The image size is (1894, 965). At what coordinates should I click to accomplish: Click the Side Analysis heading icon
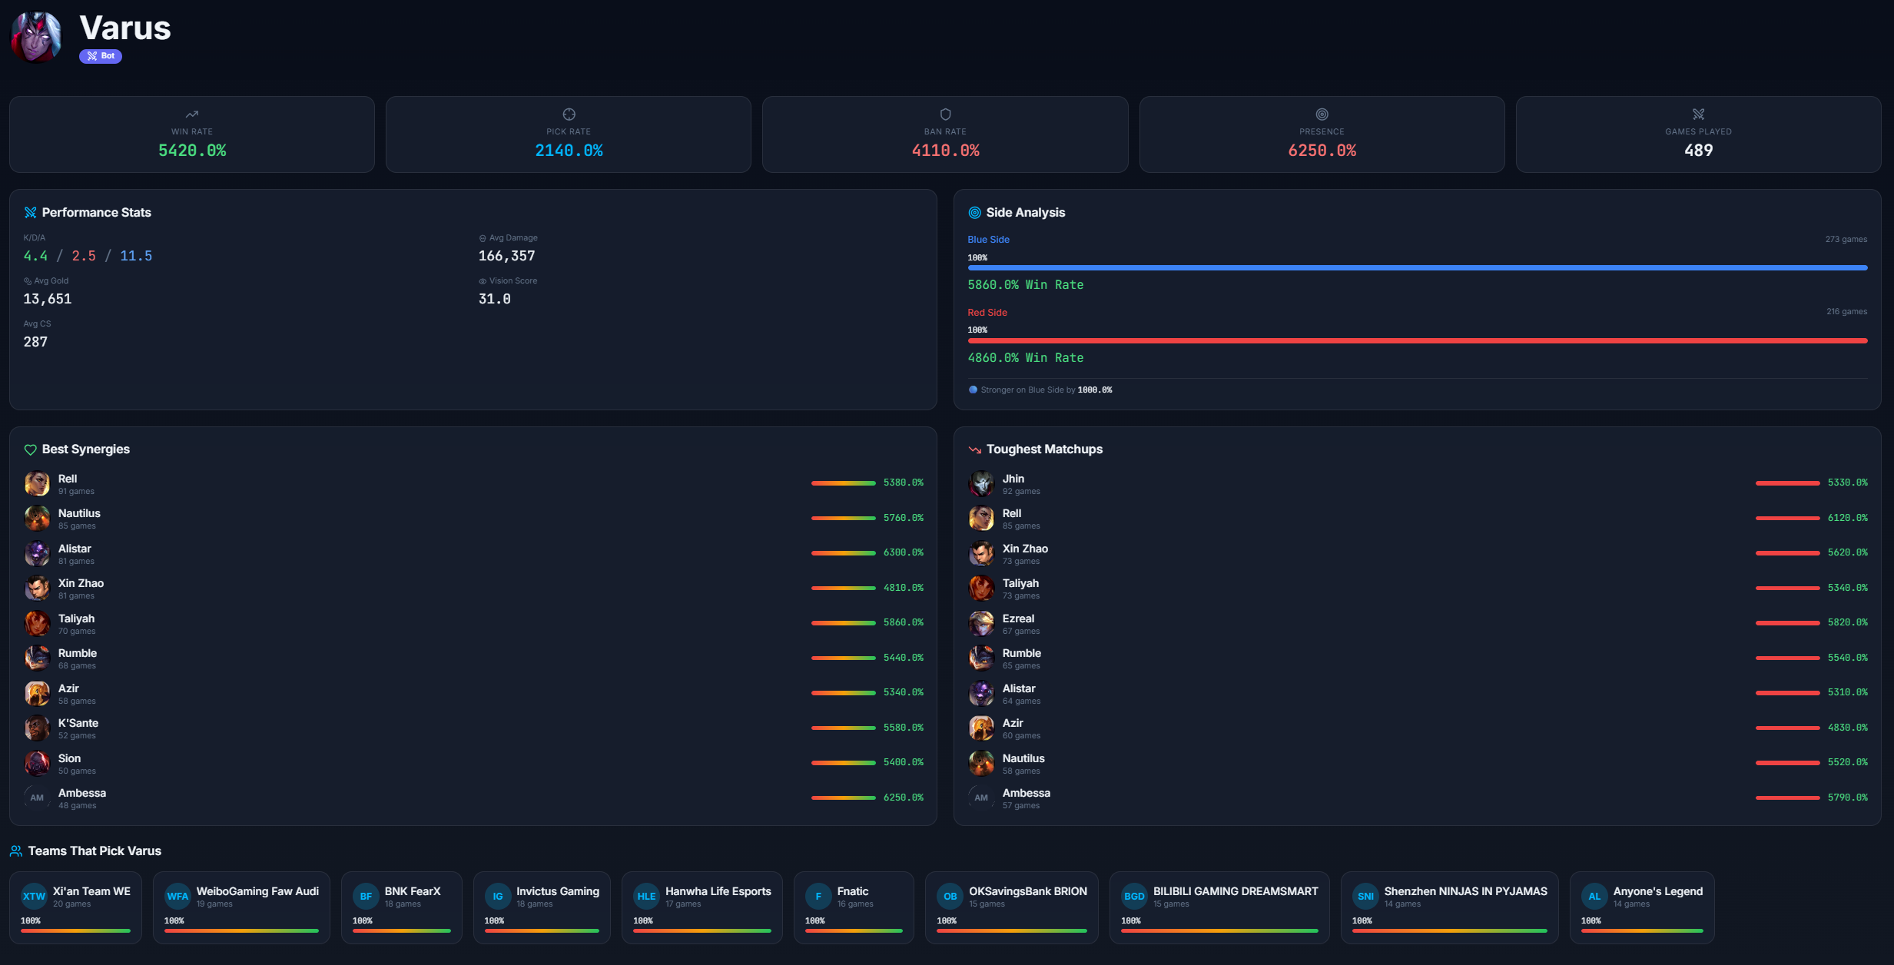[974, 213]
